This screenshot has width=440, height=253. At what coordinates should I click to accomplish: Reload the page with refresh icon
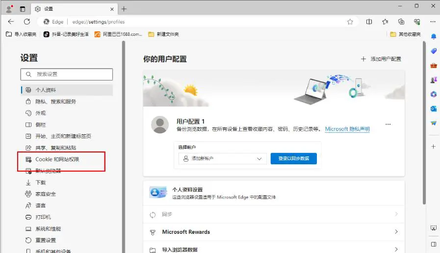27,22
